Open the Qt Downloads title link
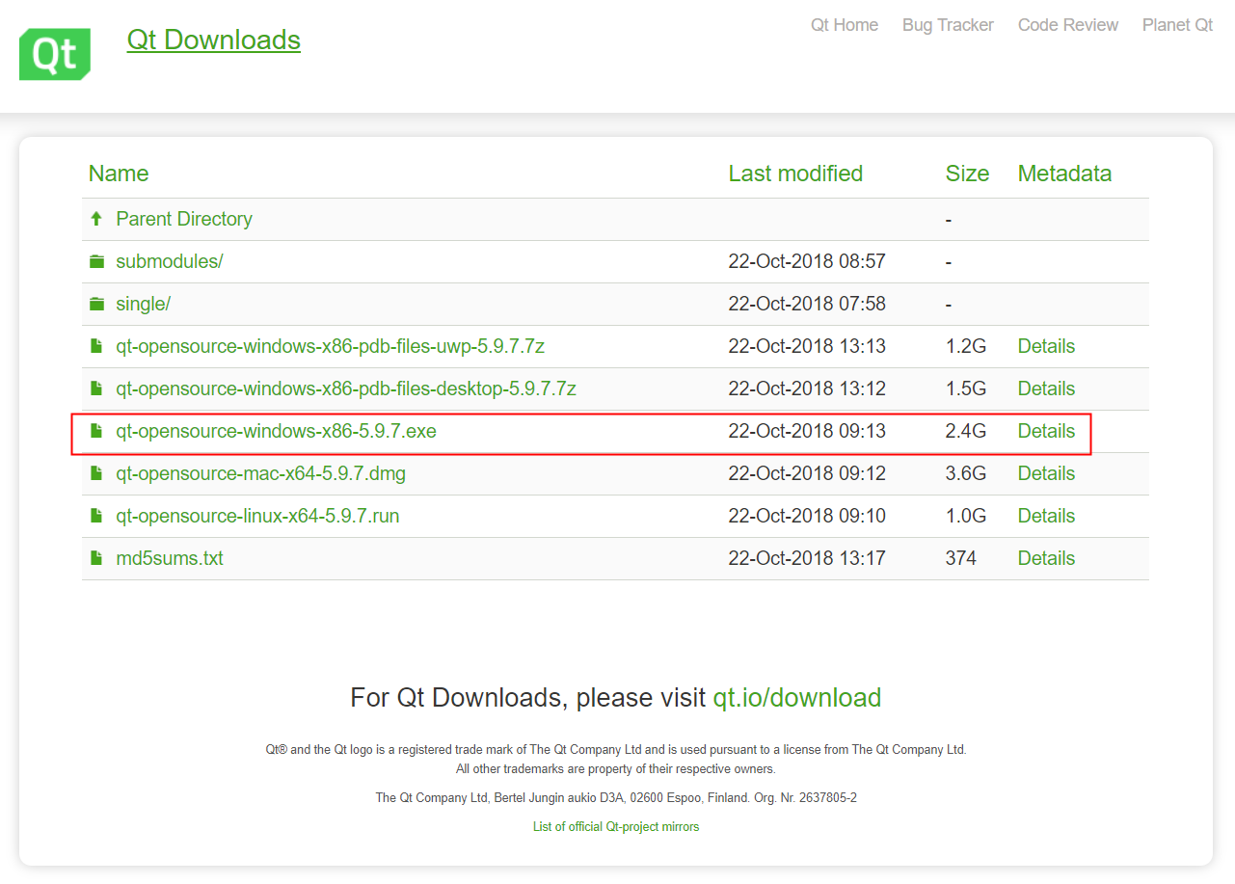Screen dimensions: 1235x884 (214, 40)
